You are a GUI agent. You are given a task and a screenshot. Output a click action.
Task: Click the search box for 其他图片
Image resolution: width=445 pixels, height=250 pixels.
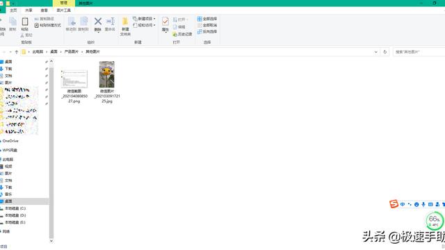(419, 52)
